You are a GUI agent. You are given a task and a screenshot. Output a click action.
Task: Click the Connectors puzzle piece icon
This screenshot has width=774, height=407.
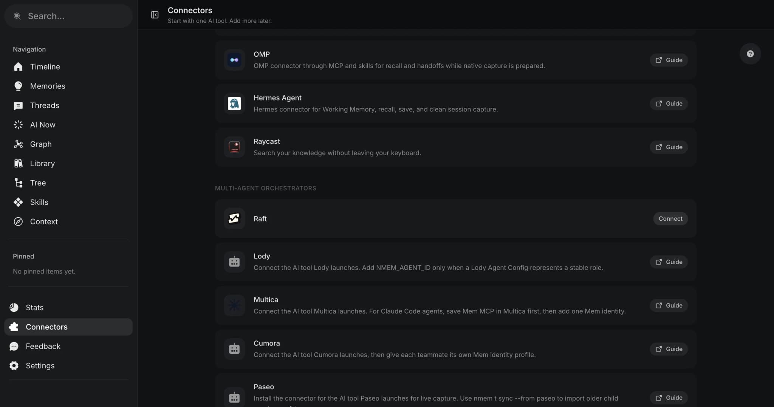pos(14,327)
